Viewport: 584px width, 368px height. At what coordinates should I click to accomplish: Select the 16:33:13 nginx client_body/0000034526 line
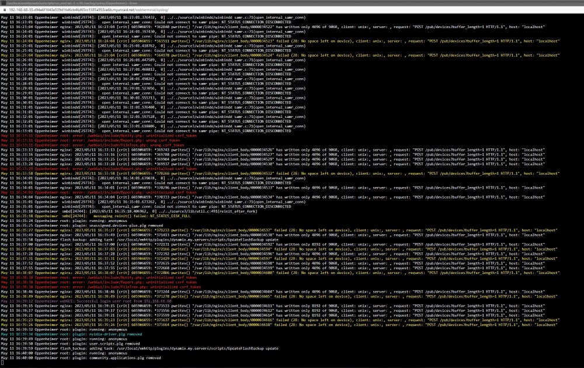[x=273, y=150]
